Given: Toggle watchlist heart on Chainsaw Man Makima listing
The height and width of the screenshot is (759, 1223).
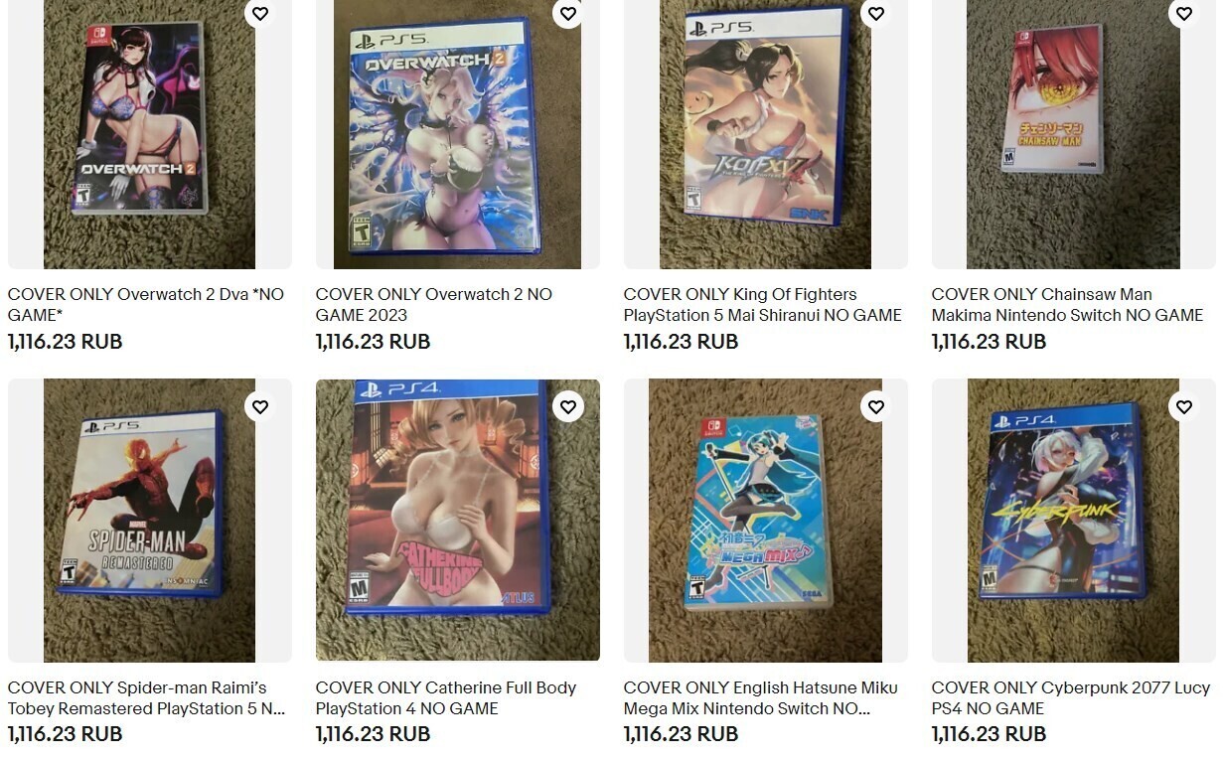Looking at the screenshot, I should click(x=1184, y=13).
